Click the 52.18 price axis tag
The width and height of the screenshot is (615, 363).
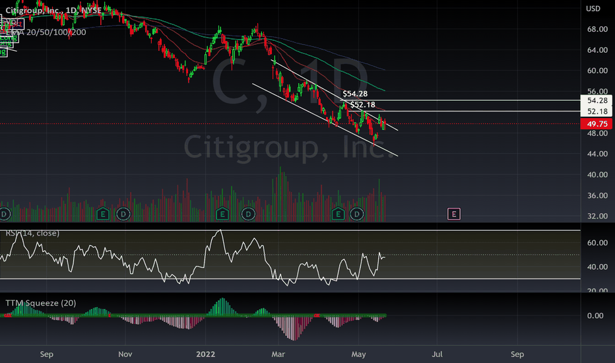[596, 112]
